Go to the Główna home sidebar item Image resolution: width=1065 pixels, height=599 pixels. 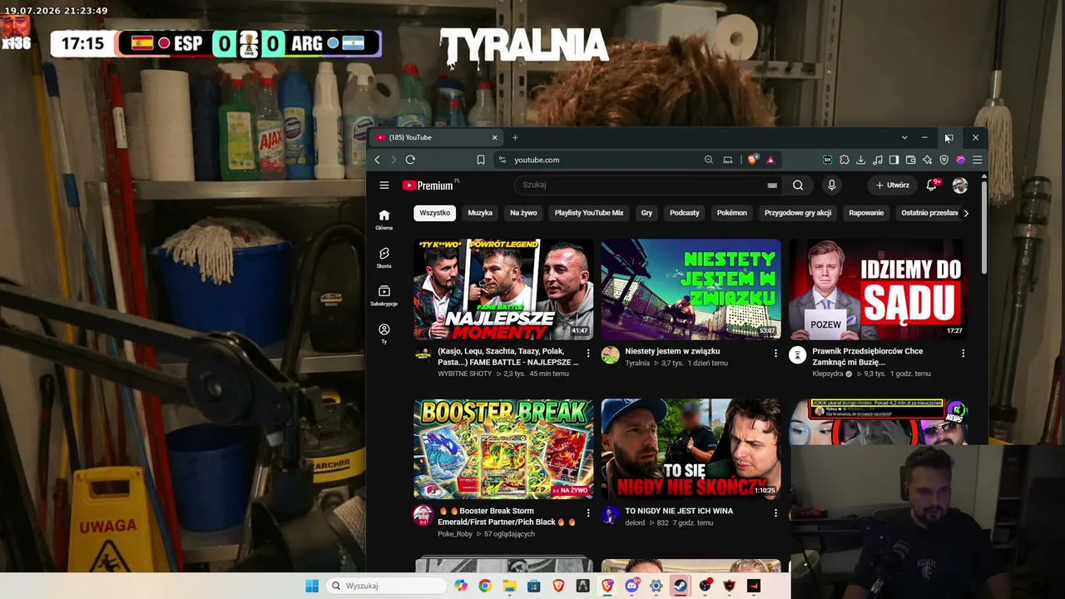(384, 220)
